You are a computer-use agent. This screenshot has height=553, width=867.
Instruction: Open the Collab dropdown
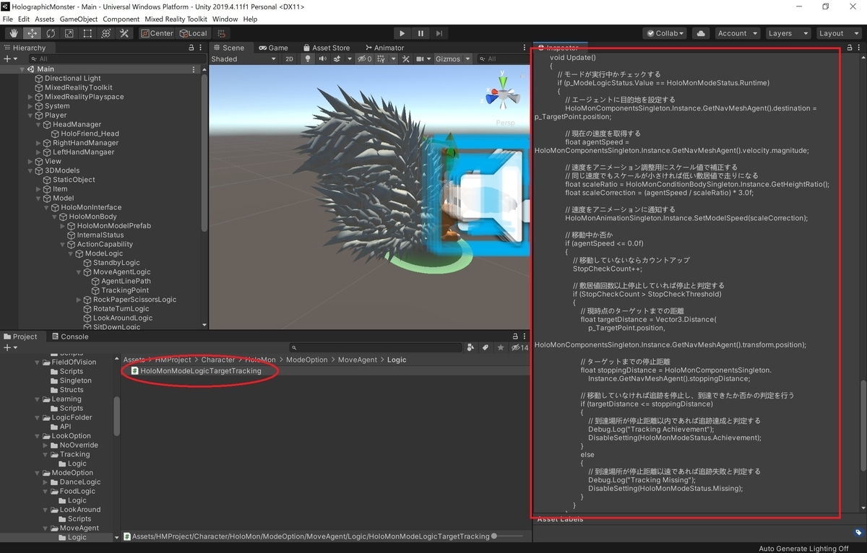(x=665, y=33)
